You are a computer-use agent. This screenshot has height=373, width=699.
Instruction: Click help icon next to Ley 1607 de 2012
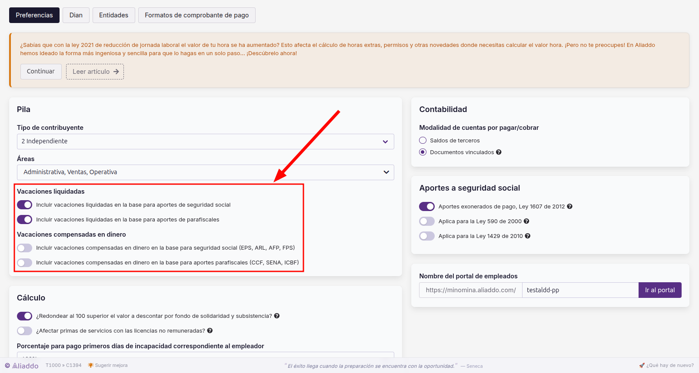(x=569, y=206)
